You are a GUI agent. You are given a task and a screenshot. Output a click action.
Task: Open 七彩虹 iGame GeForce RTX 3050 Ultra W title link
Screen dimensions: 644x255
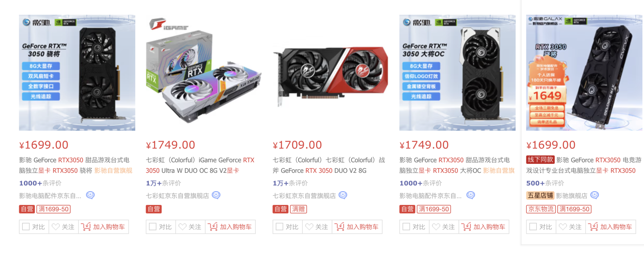200,165
